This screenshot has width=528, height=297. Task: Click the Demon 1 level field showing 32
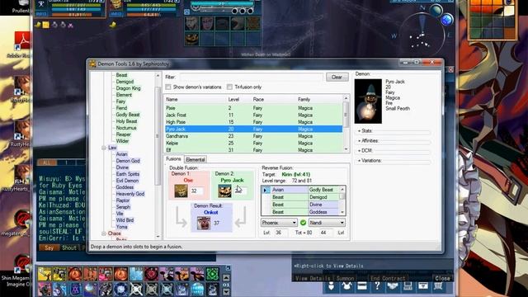click(196, 191)
